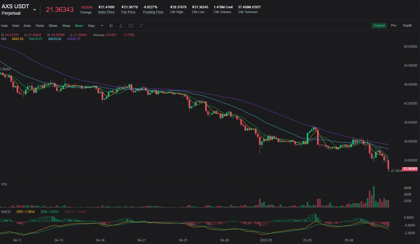Click the MA5:24 indicator label
420x244 pixels.
(18, 39)
